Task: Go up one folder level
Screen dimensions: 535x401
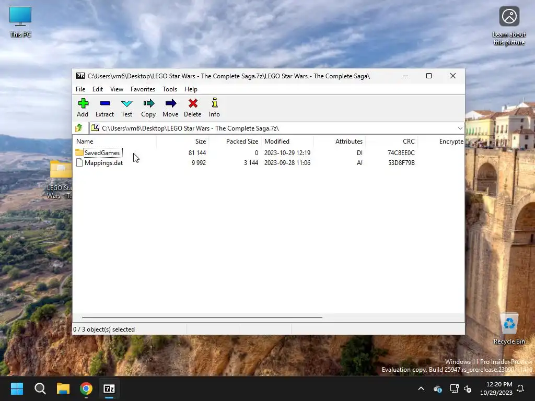Action: [79, 128]
